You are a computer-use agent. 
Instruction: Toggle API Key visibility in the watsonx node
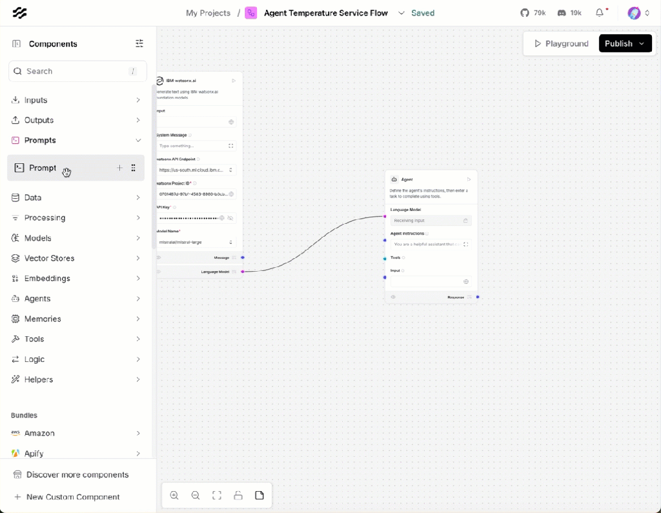pos(230,218)
